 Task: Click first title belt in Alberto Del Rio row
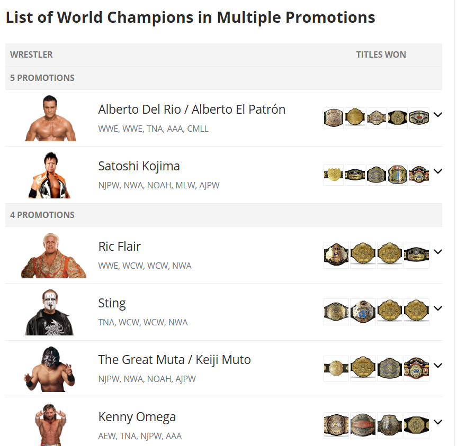coord(334,118)
